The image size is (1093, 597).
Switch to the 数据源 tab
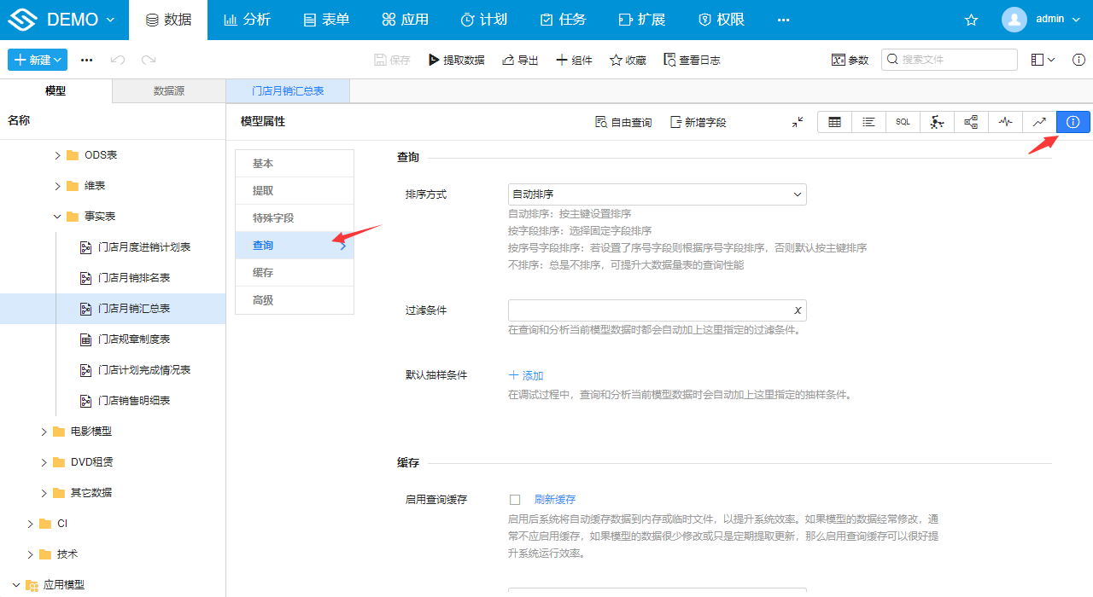click(x=167, y=90)
